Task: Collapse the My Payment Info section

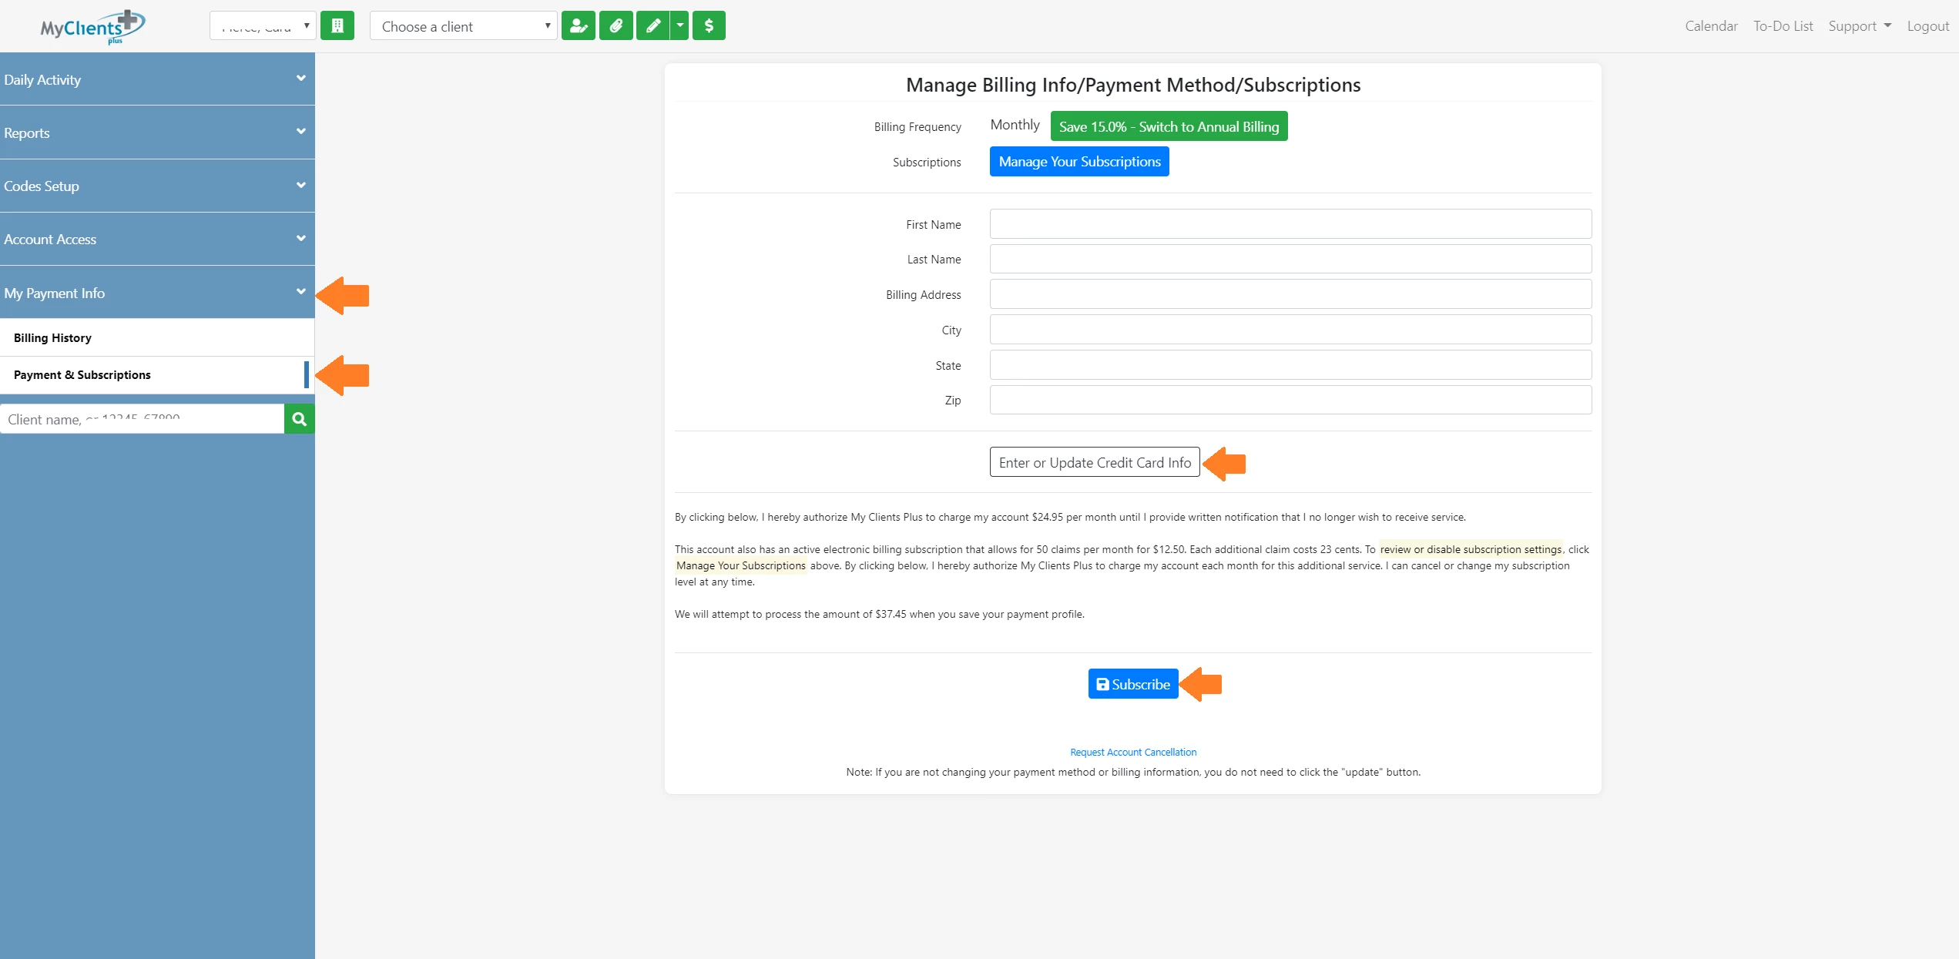Action: (157, 293)
